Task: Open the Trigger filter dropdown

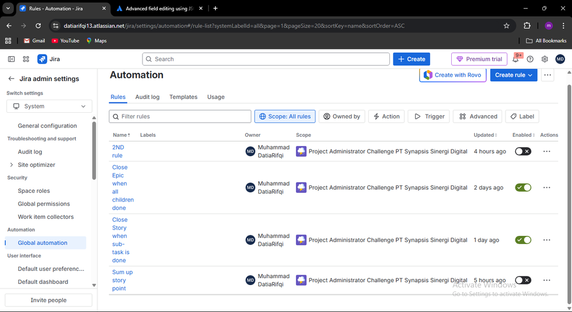Action: [429, 116]
